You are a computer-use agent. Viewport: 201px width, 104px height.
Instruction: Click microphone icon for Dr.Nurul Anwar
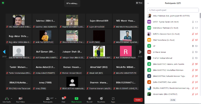click(193, 52)
